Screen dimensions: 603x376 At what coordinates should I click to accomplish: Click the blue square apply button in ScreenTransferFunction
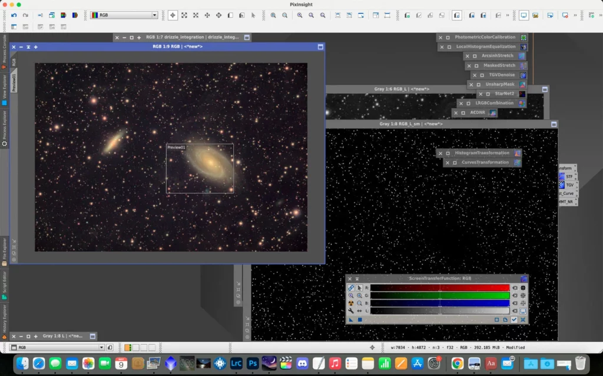359,320
